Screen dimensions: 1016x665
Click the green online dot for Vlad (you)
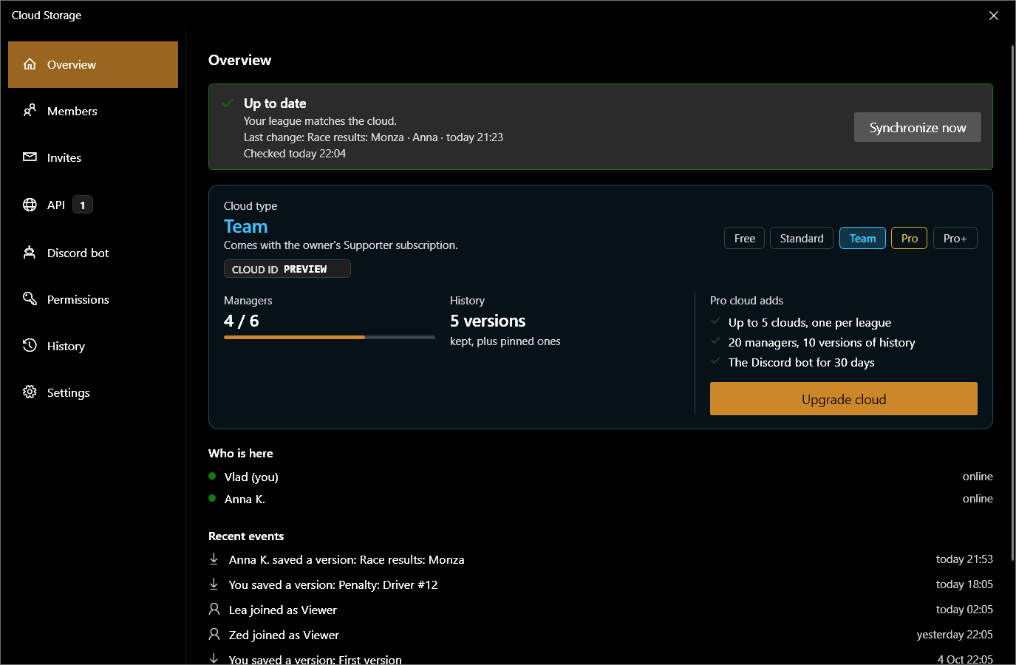click(x=212, y=476)
